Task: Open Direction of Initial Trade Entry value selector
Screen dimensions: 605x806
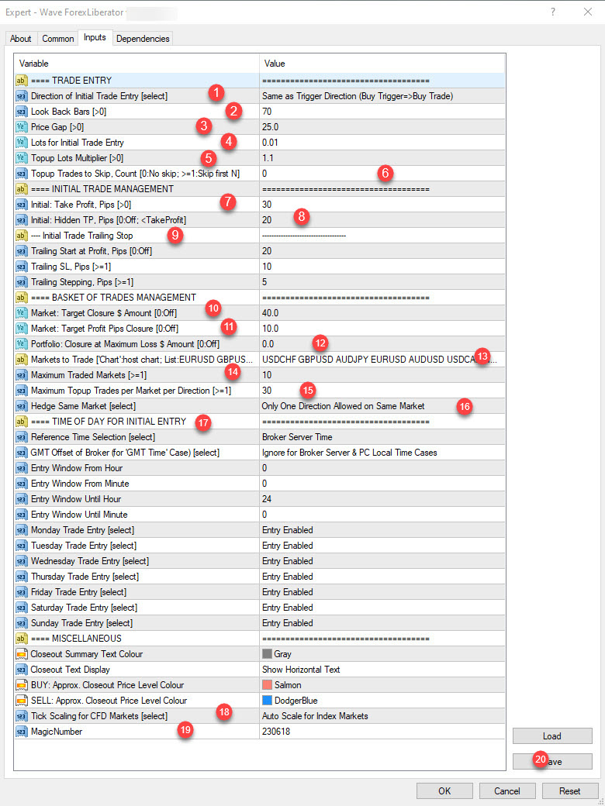Action: tap(382, 96)
